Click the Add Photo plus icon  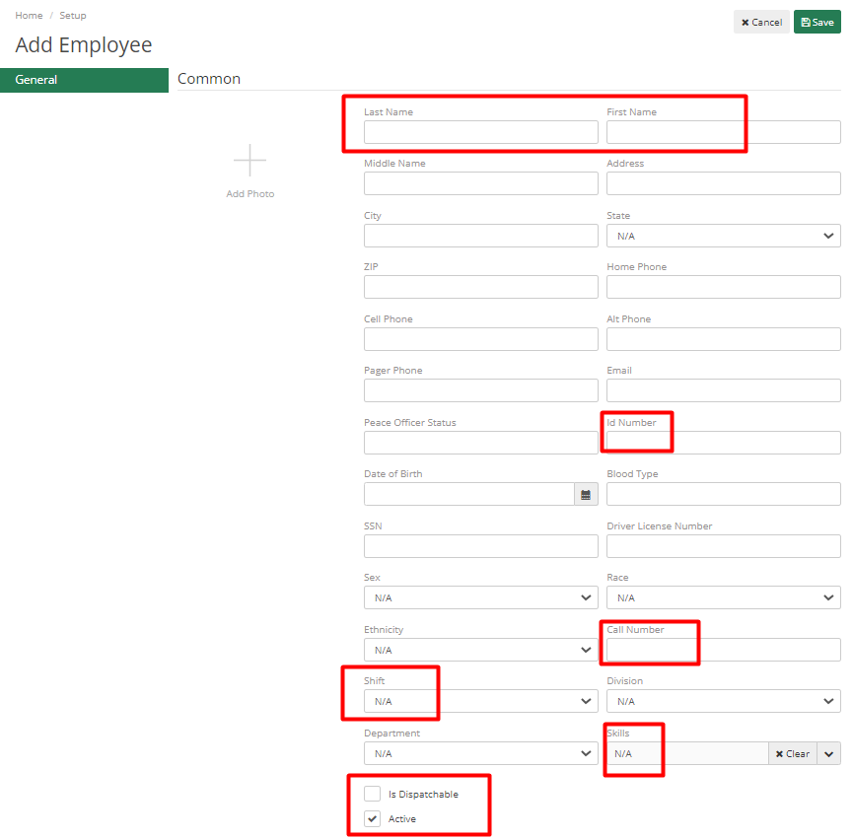[249, 160]
